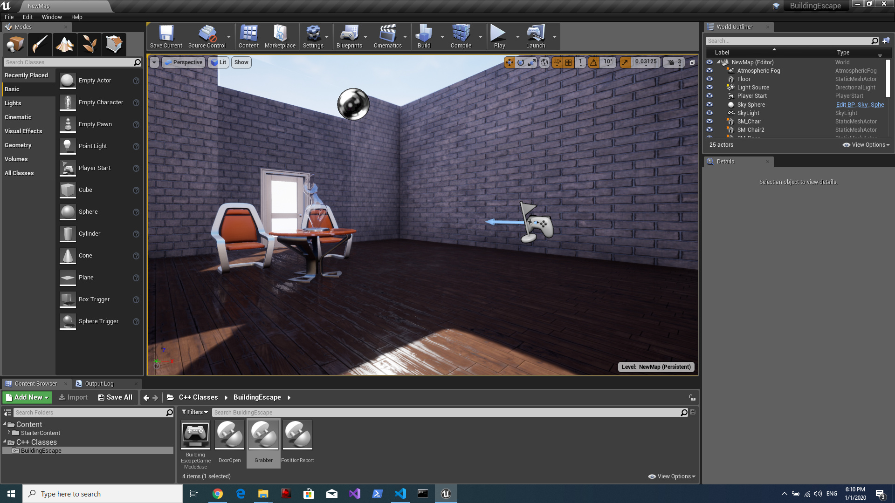Toggle grid snapping in viewport toolbar
Image resolution: width=895 pixels, height=503 pixels.
[568, 62]
